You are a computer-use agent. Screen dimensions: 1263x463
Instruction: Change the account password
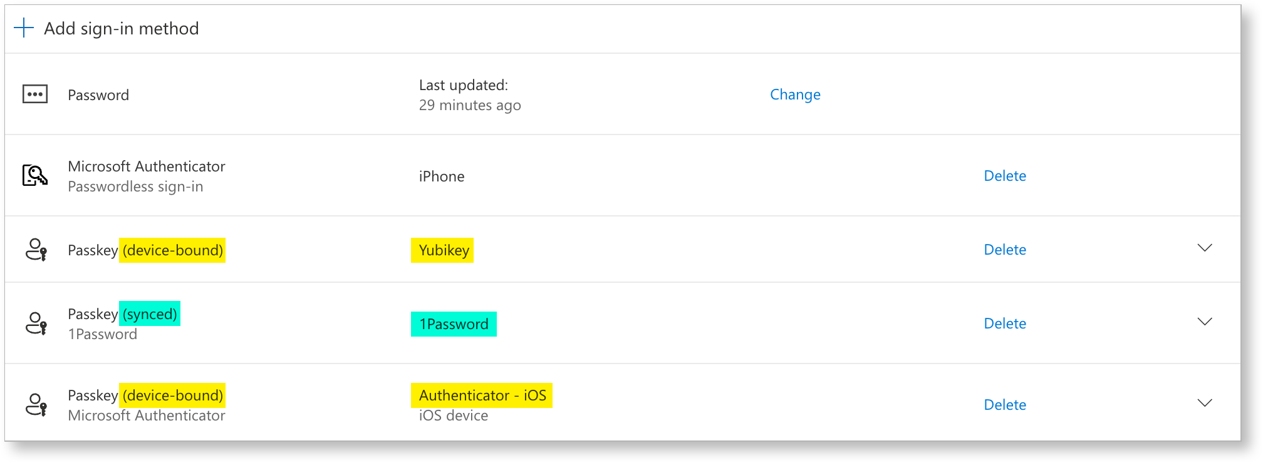click(794, 94)
